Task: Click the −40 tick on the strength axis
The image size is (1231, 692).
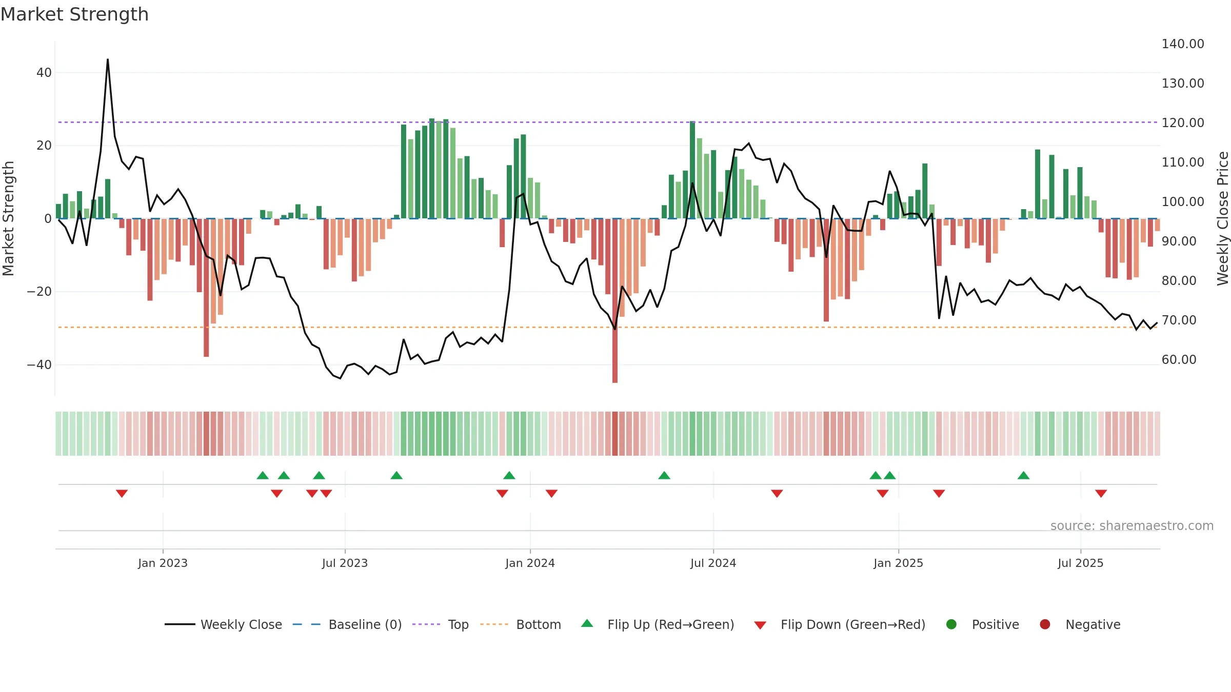Action: pos(39,365)
